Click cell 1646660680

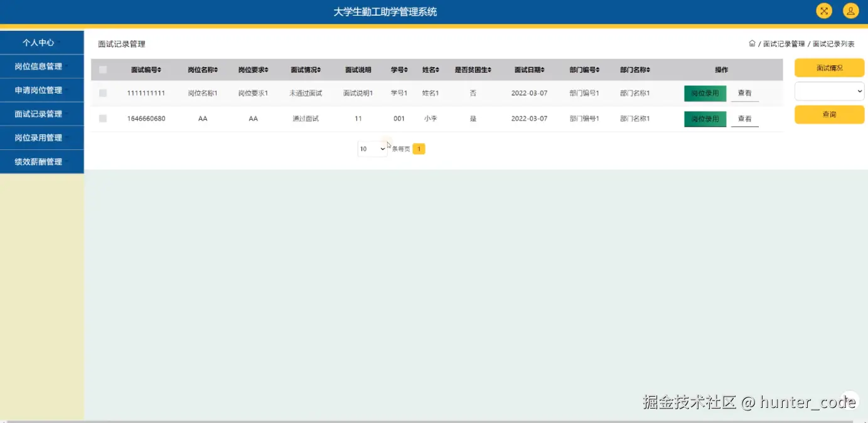point(146,118)
